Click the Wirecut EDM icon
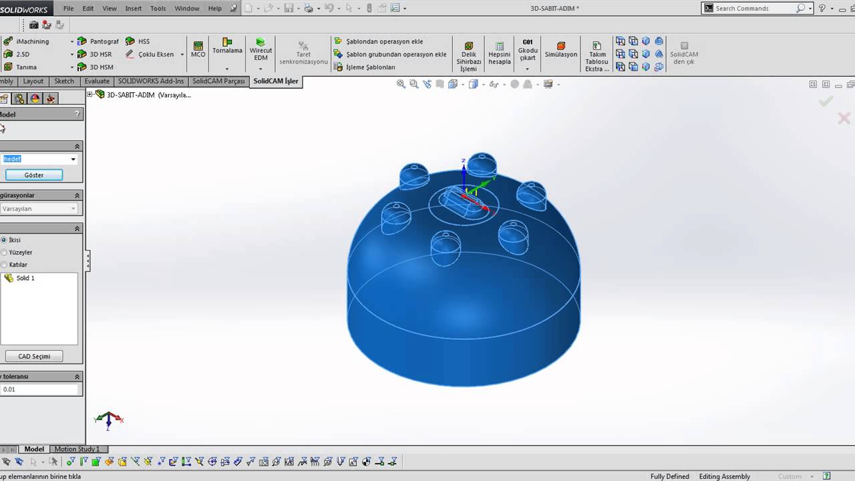 click(x=261, y=49)
